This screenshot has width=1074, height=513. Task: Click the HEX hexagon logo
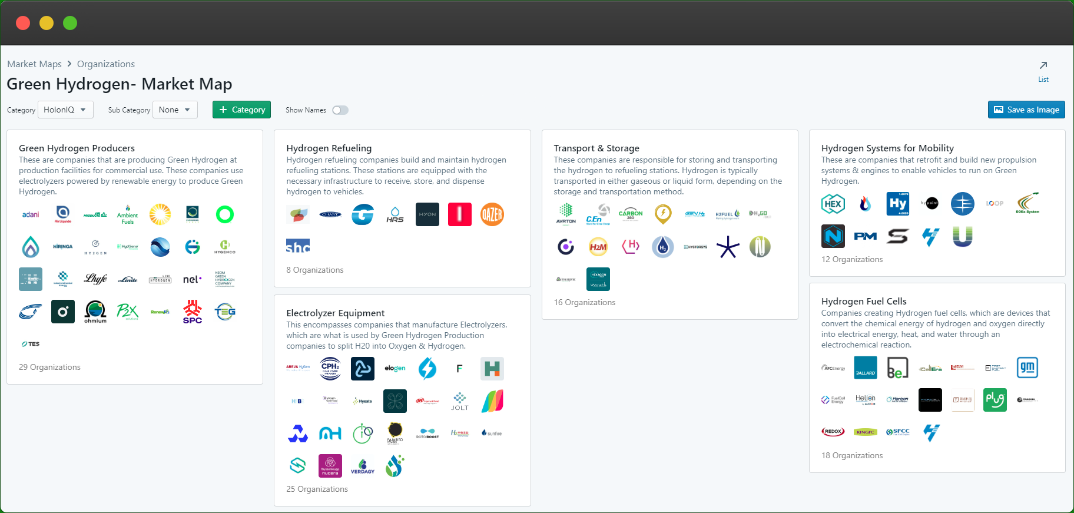coord(833,204)
